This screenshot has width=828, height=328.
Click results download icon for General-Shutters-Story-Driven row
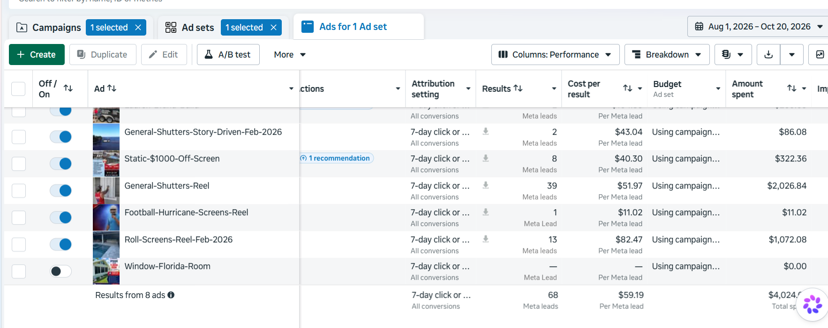[x=486, y=131]
